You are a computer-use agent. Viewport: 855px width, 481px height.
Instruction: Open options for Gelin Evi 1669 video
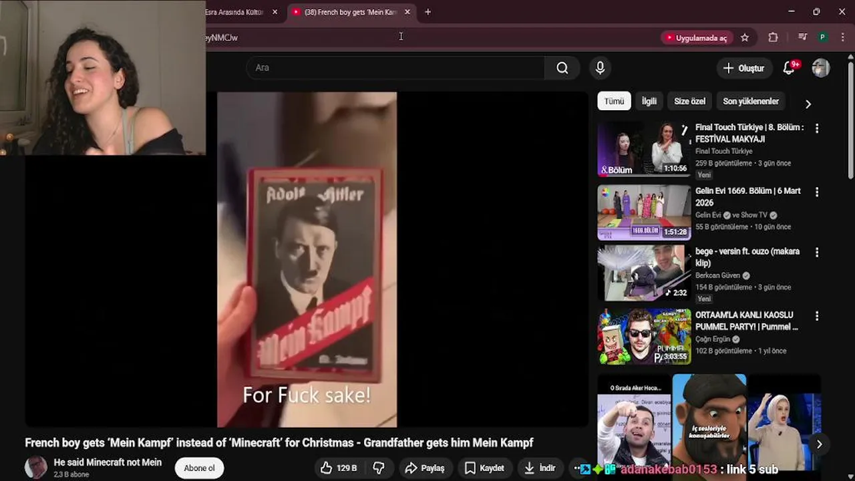[x=816, y=192]
